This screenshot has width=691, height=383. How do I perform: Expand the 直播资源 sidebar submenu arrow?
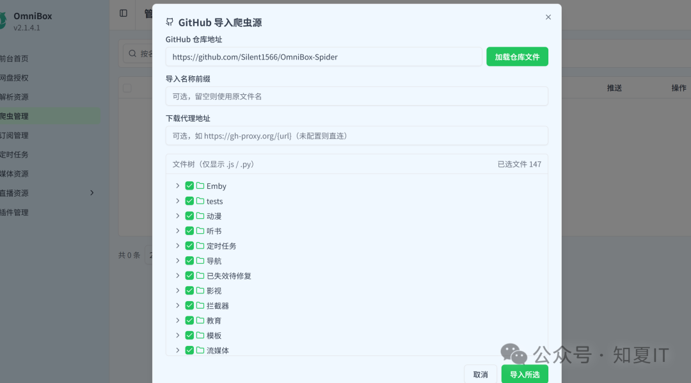pos(91,193)
